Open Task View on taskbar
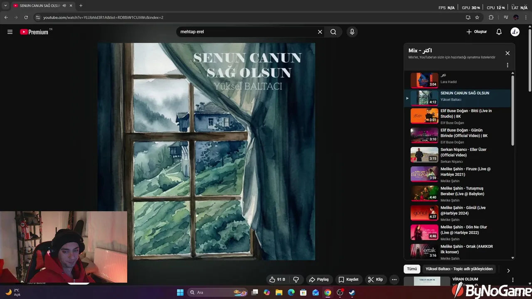 pos(255,292)
